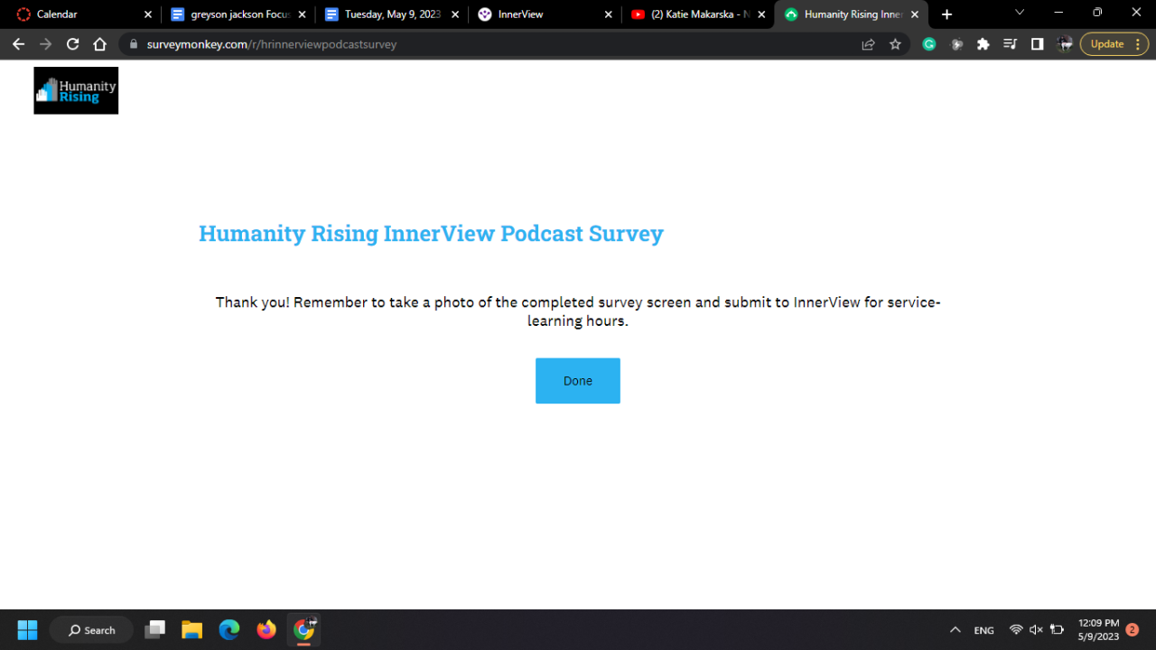
Task: Switch to the InnerView browser tab
Action: point(545,14)
